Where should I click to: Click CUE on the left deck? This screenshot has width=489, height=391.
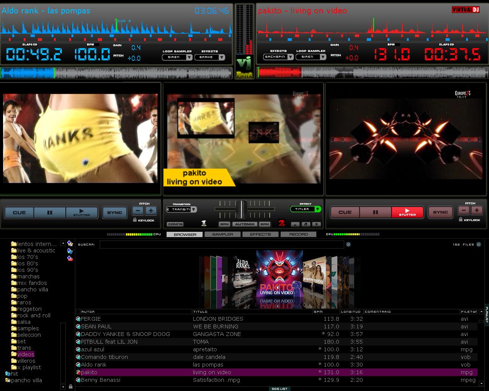pyautogui.click(x=19, y=213)
